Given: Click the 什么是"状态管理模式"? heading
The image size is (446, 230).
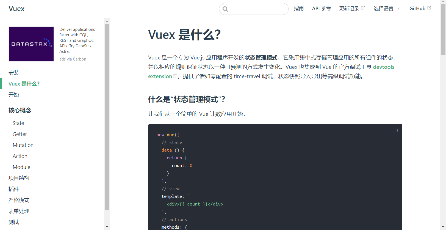Looking at the screenshot, I should (x=187, y=99).
